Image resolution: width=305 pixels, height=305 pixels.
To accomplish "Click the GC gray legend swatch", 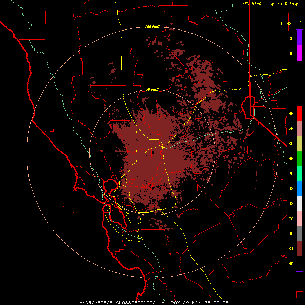I will (x=299, y=233).
